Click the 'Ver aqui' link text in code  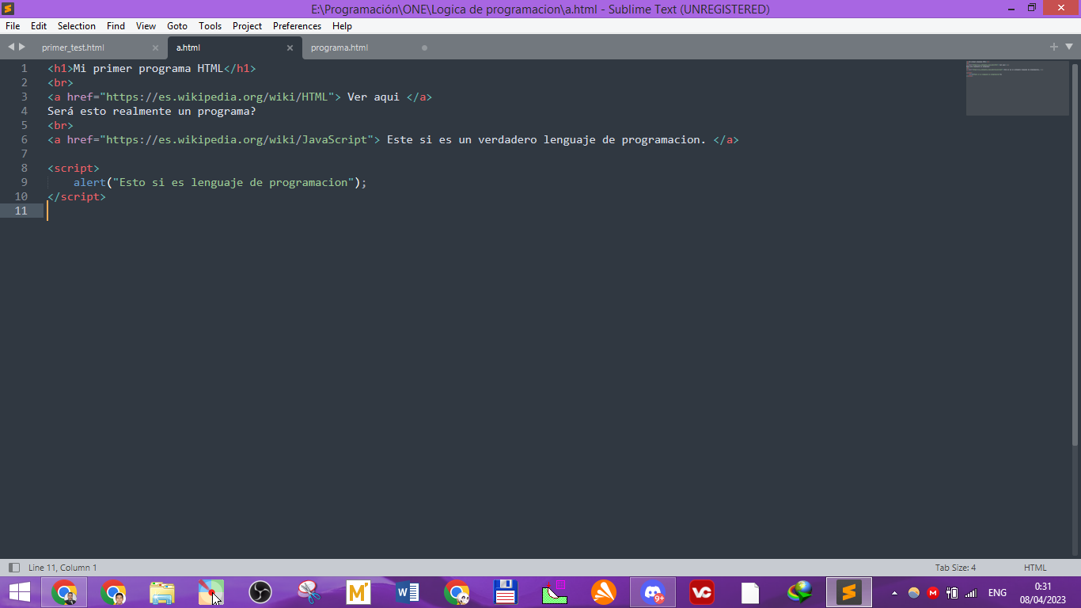point(374,97)
